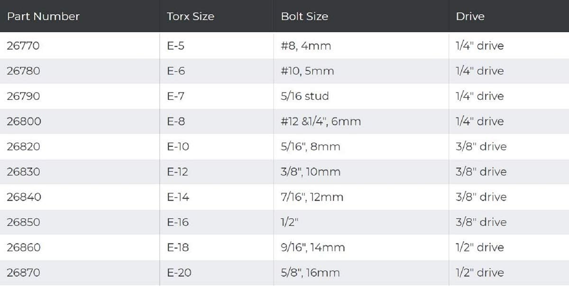The height and width of the screenshot is (286, 569).
Task: Click the 5/16 stud bolt size cell
Action: 304,96
